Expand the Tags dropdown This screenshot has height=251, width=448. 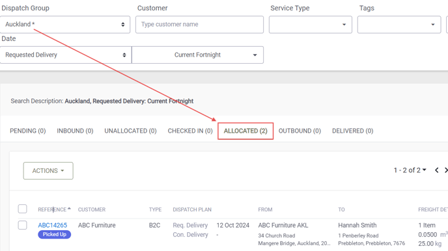399,25
